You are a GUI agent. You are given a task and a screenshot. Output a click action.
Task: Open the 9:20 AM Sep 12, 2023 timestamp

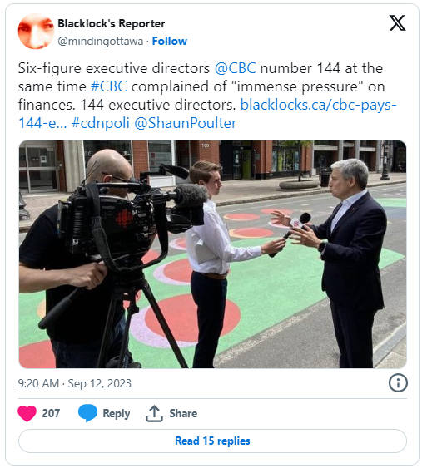click(x=75, y=383)
